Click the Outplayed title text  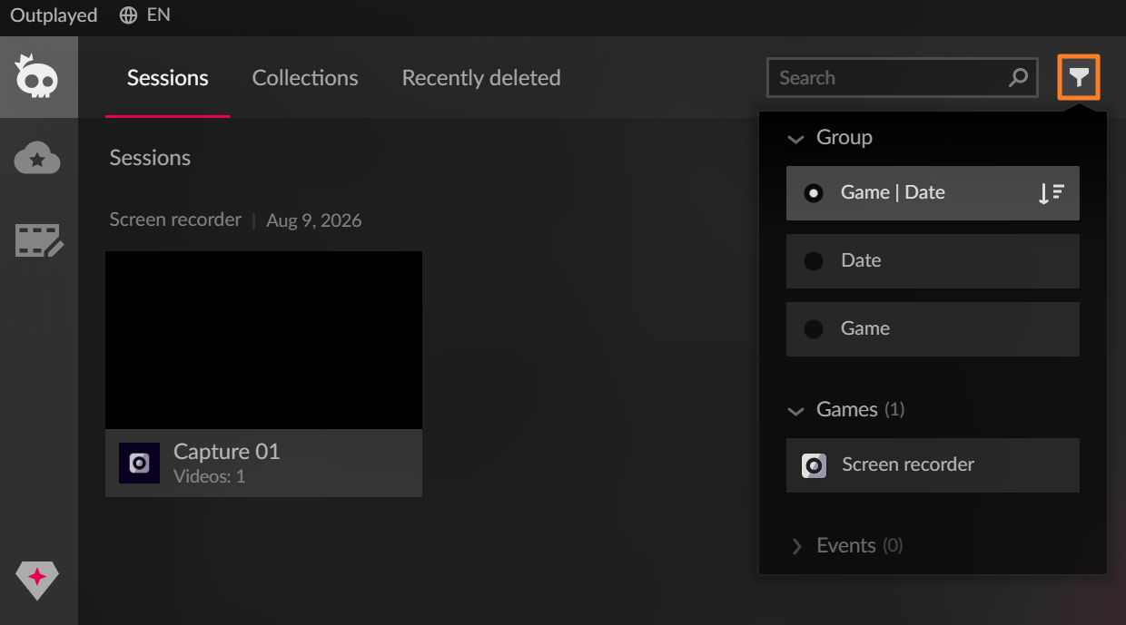click(54, 15)
